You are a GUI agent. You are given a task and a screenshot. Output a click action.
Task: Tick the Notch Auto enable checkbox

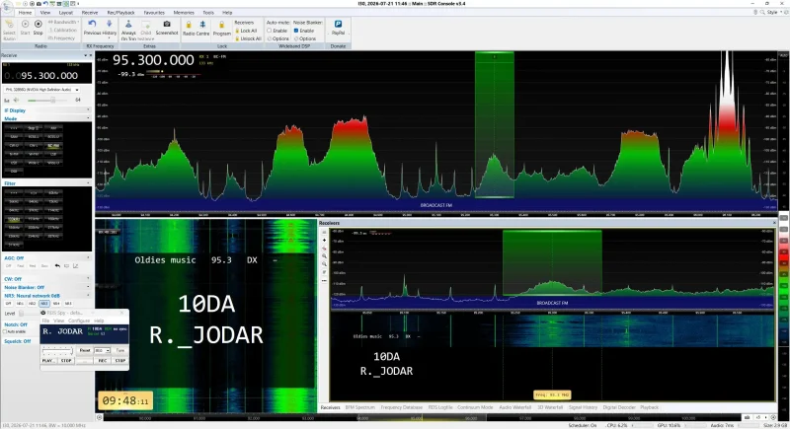6,332
